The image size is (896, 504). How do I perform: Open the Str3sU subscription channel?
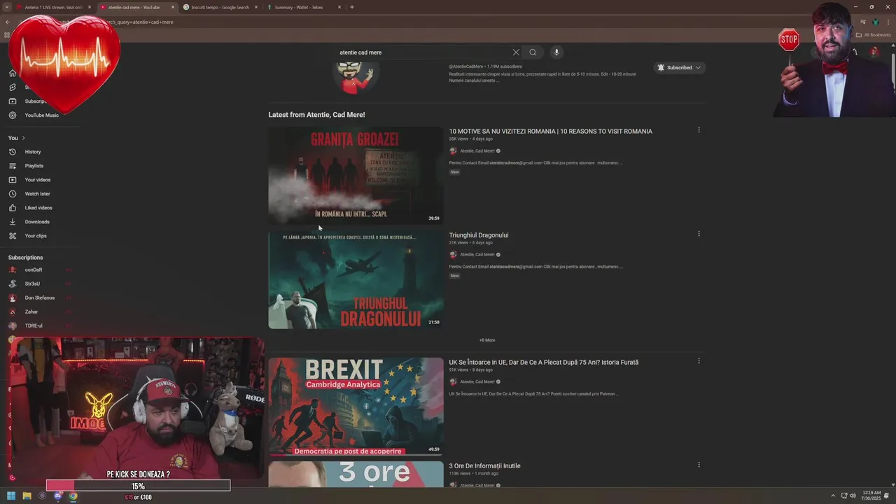[x=32, y=283]
